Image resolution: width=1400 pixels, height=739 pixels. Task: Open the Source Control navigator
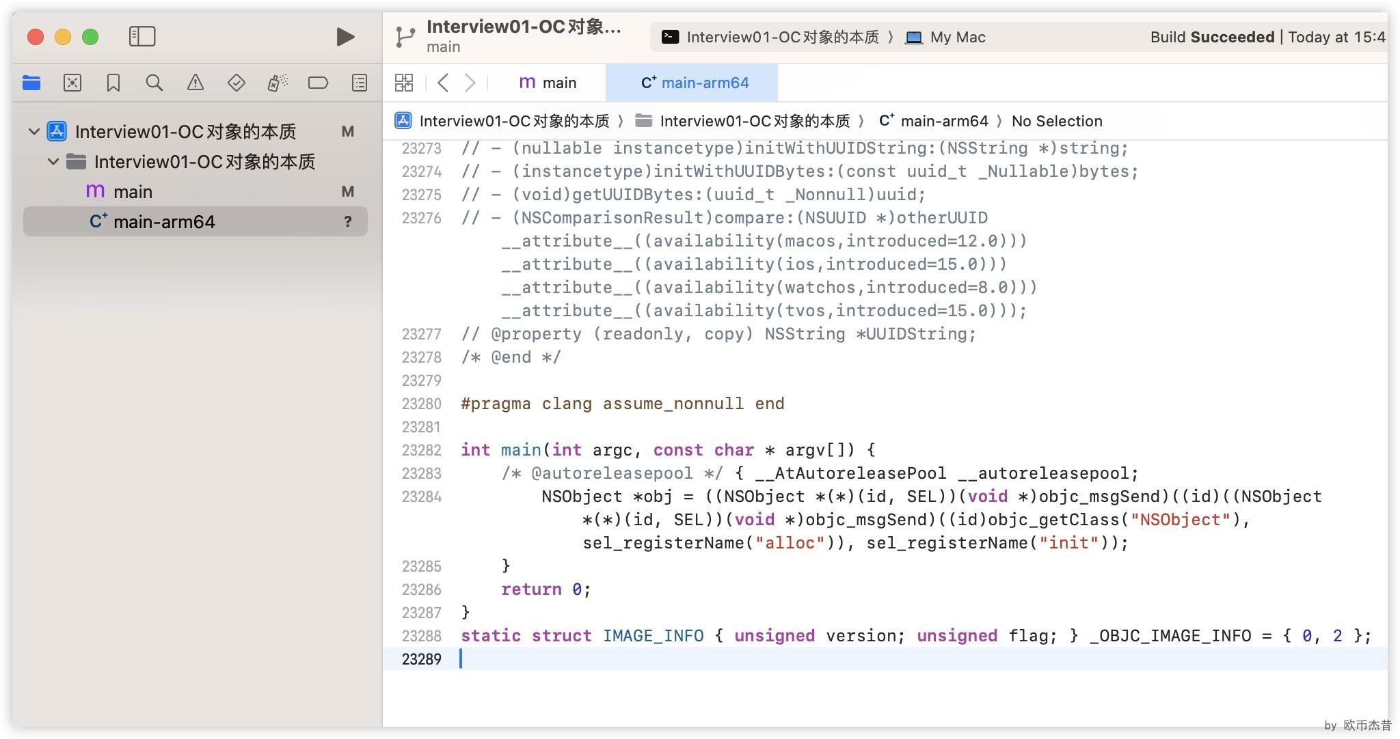(x=72, y=83)
